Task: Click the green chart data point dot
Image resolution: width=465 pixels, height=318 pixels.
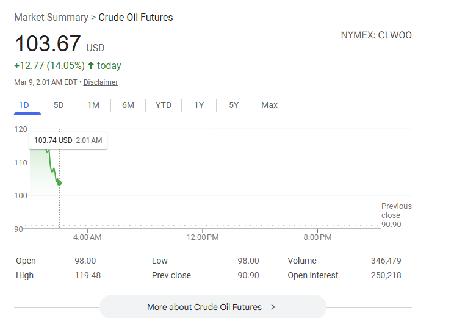Action: click(x=59, y=183)
